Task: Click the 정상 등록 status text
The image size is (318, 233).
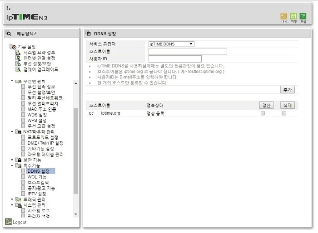Action: (x=155, y=113)
